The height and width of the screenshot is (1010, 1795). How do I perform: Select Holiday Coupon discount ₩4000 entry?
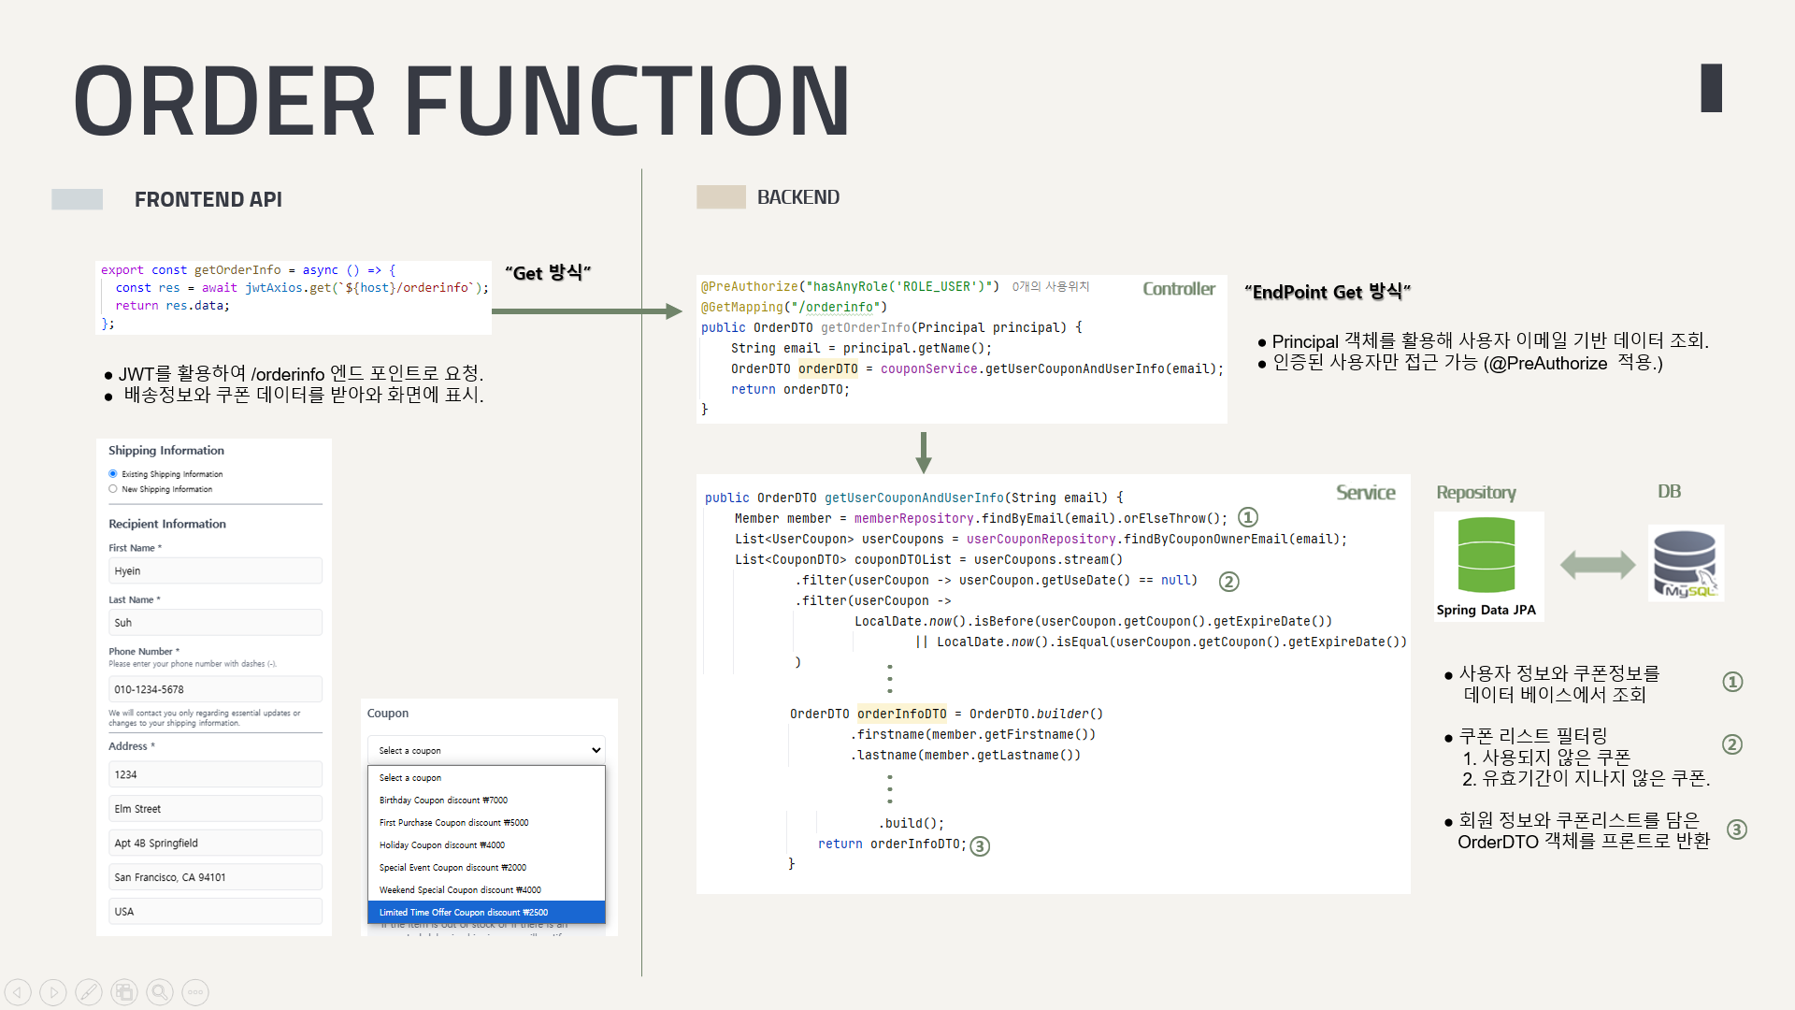(441, 845)
